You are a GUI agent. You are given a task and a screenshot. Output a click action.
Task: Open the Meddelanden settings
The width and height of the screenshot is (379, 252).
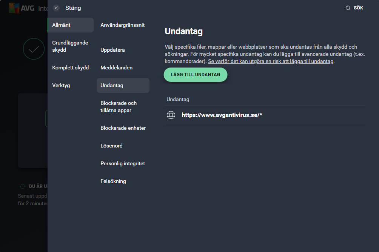[x=116, y=68]
